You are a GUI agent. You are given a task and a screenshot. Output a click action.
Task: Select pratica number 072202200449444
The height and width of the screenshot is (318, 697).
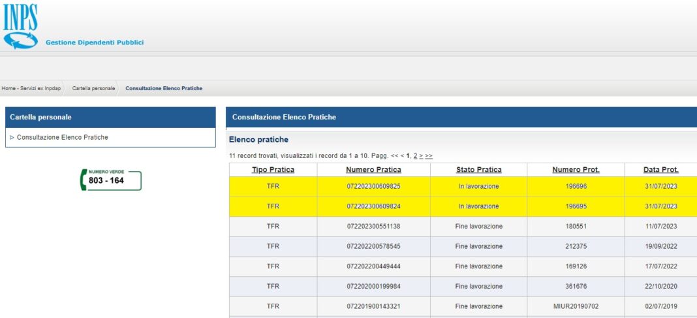pyautogui.click(x=373, y=266)
